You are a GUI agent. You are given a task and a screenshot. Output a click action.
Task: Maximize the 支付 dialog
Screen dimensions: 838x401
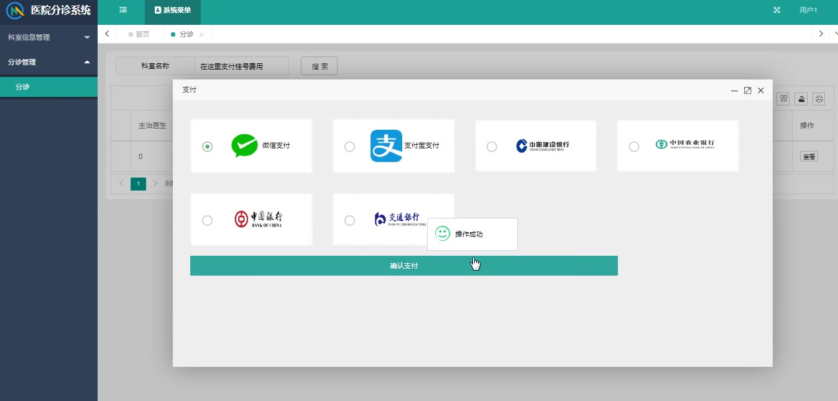tap(748, 91)
